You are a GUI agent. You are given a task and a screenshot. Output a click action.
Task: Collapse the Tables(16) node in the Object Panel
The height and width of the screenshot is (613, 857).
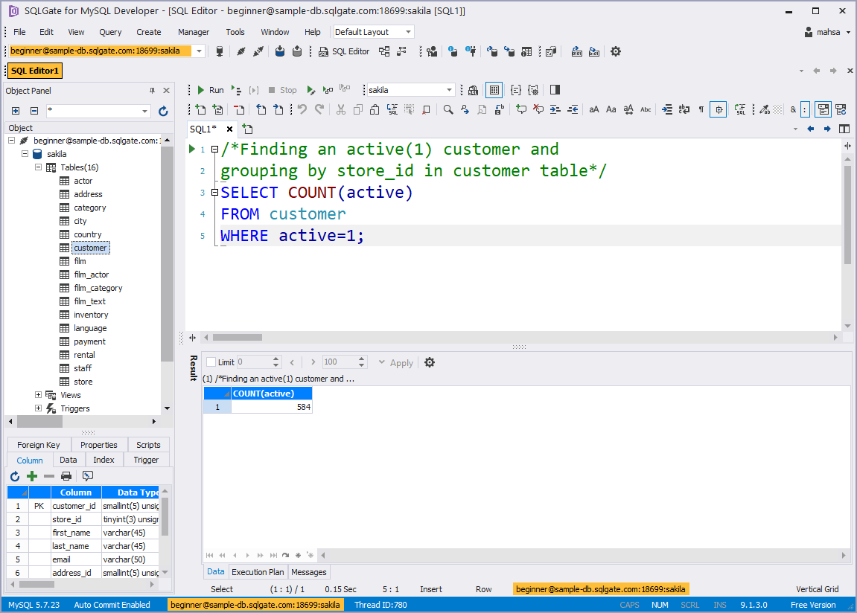38,167
